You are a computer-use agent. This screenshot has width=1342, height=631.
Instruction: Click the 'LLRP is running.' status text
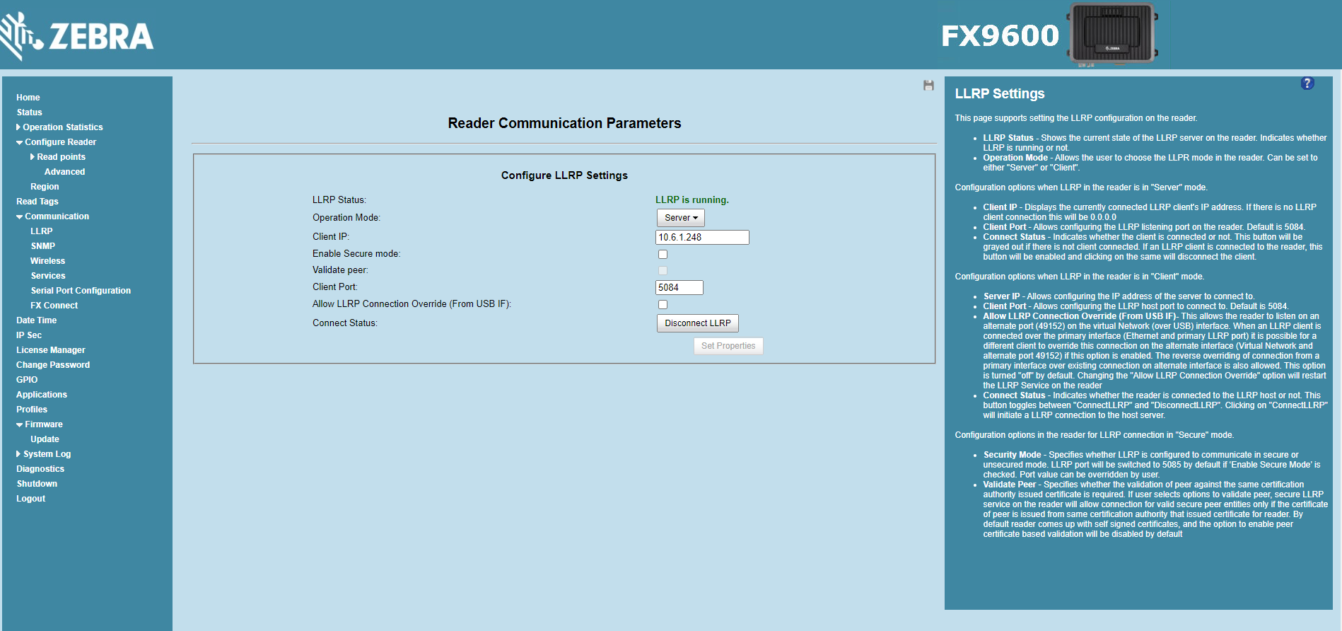click(x=692, y=200)
